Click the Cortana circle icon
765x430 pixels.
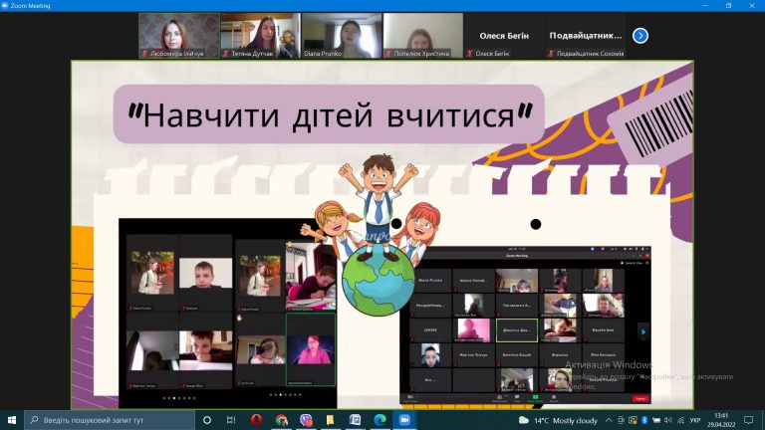[x=207, y=420]
